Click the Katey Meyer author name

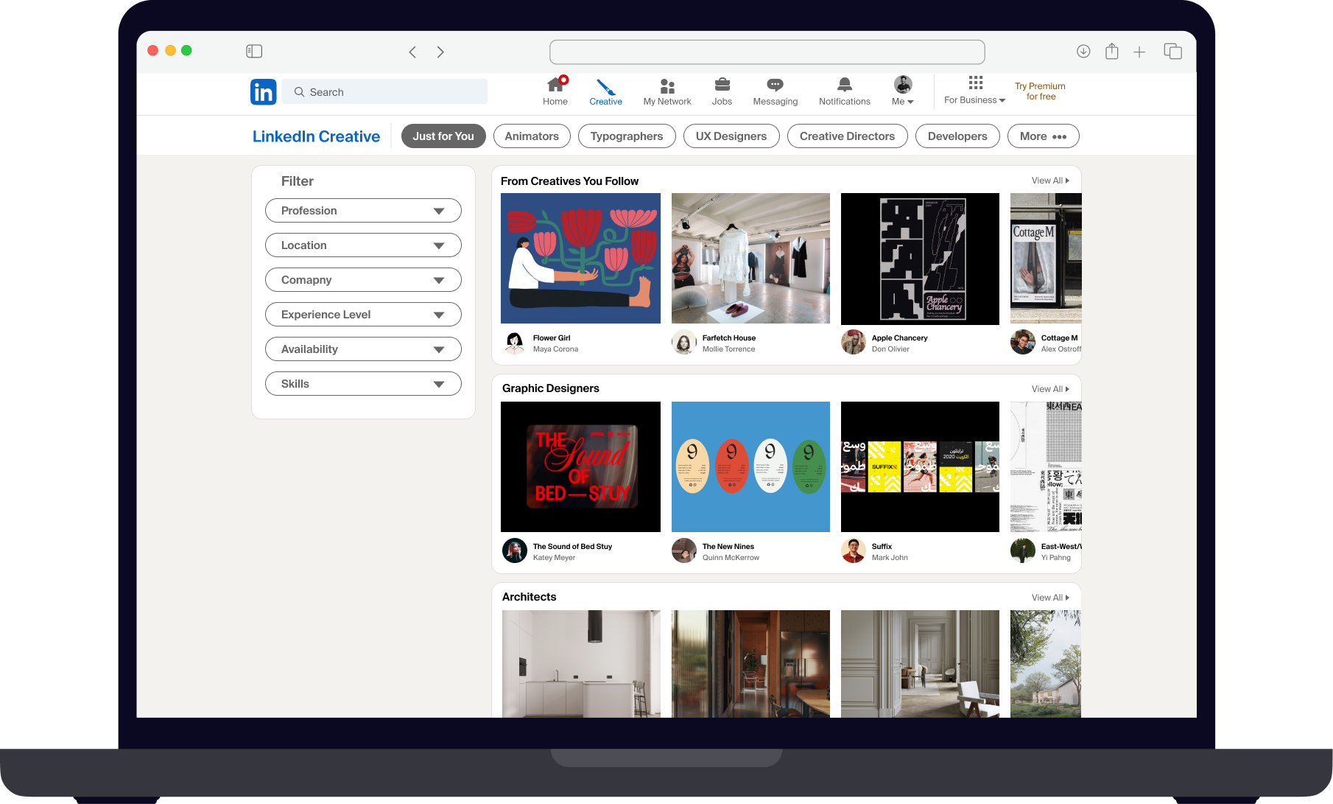tap(554, 558)
